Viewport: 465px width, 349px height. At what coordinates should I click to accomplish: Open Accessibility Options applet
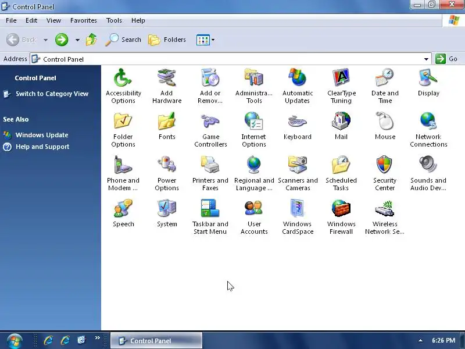point(123,77)
